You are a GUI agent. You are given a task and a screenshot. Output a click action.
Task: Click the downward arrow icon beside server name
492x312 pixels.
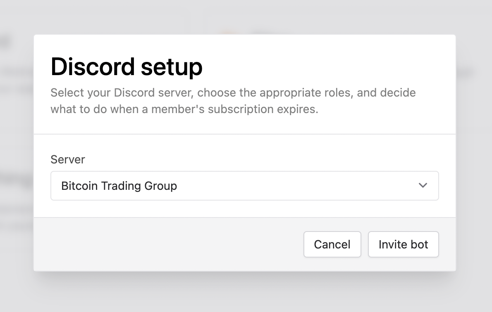coord(423,185)
